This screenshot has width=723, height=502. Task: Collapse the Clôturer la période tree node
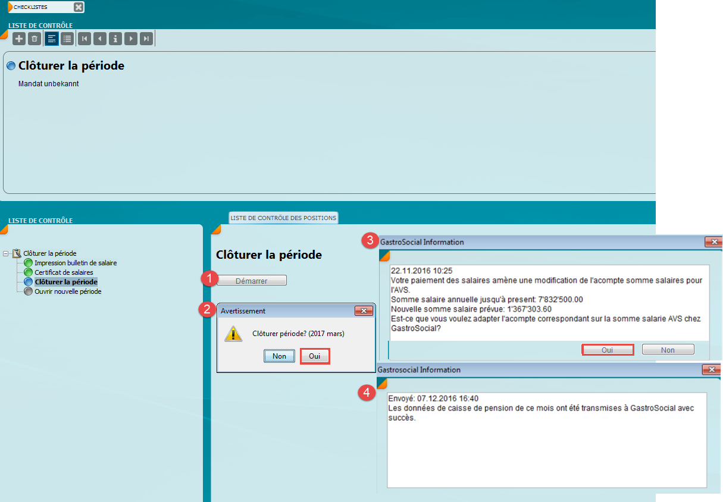(x=5, y=253)
